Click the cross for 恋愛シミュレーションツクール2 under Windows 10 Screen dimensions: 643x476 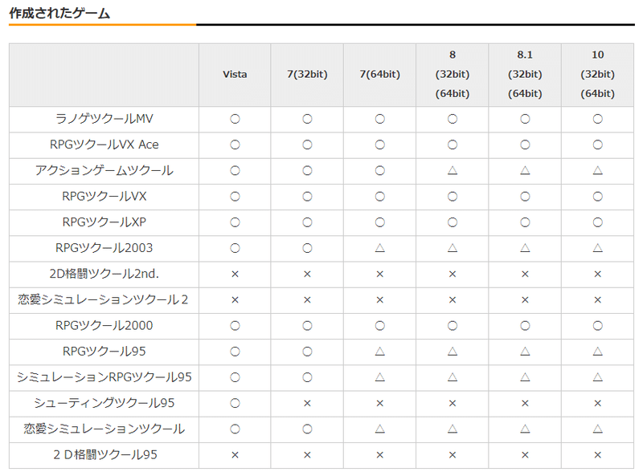(x=597, y=299)
